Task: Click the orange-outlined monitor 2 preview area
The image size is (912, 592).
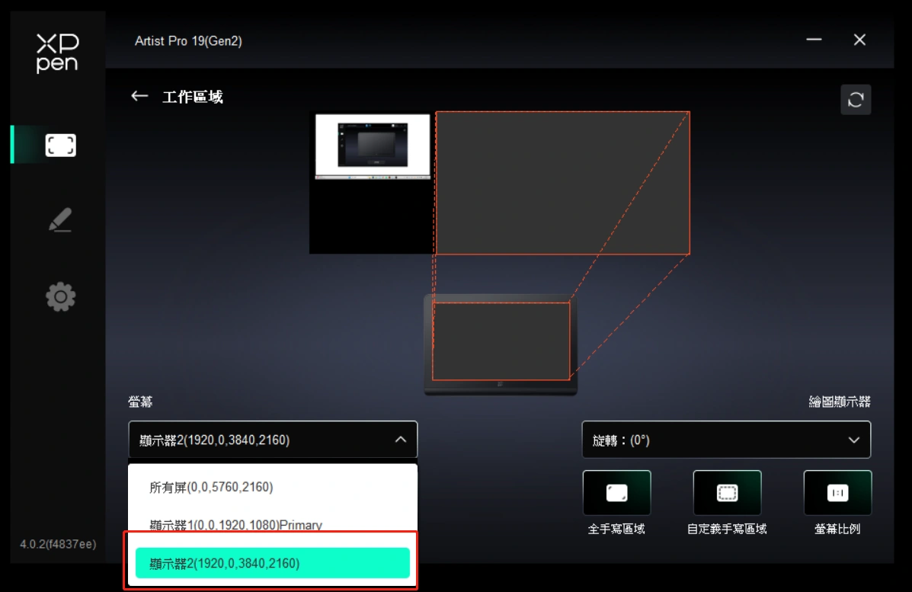Action: click(x=562, y=183)
